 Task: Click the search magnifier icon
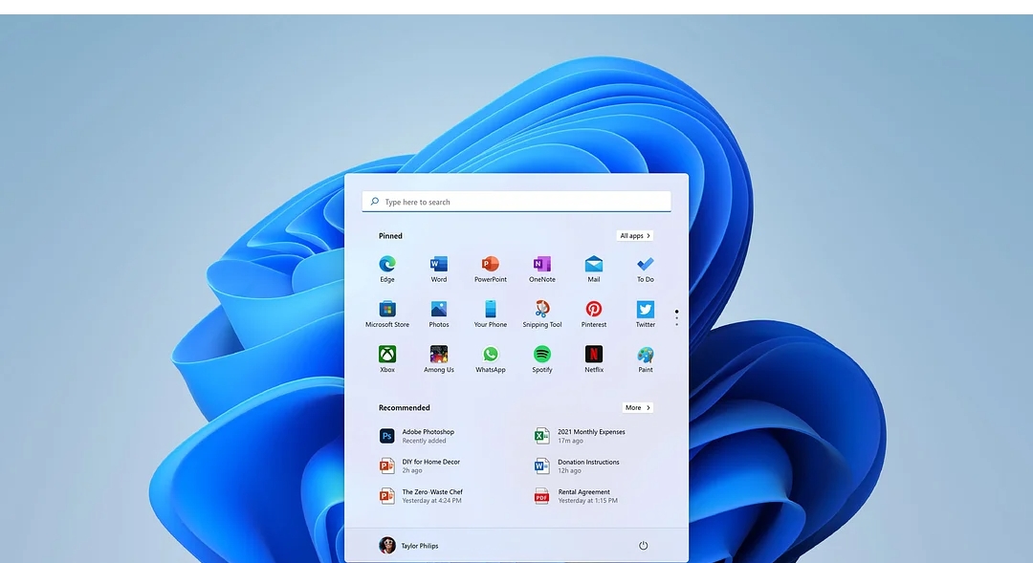point(374,202)
